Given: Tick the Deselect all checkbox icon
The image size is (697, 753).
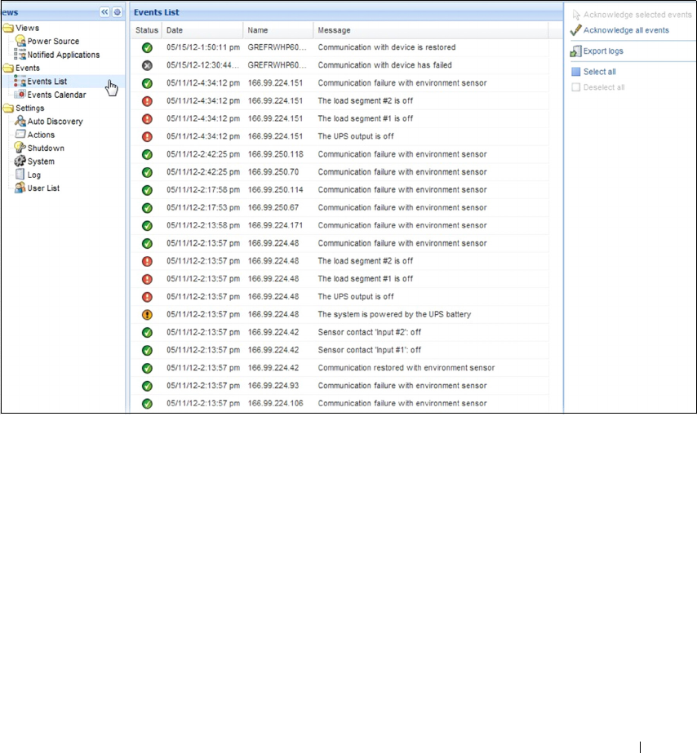Looking at the screenshot, I should [576, 87].
